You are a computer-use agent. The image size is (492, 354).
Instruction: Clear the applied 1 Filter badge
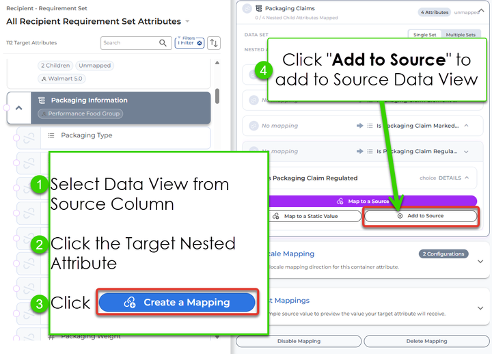tap(200, 43)
